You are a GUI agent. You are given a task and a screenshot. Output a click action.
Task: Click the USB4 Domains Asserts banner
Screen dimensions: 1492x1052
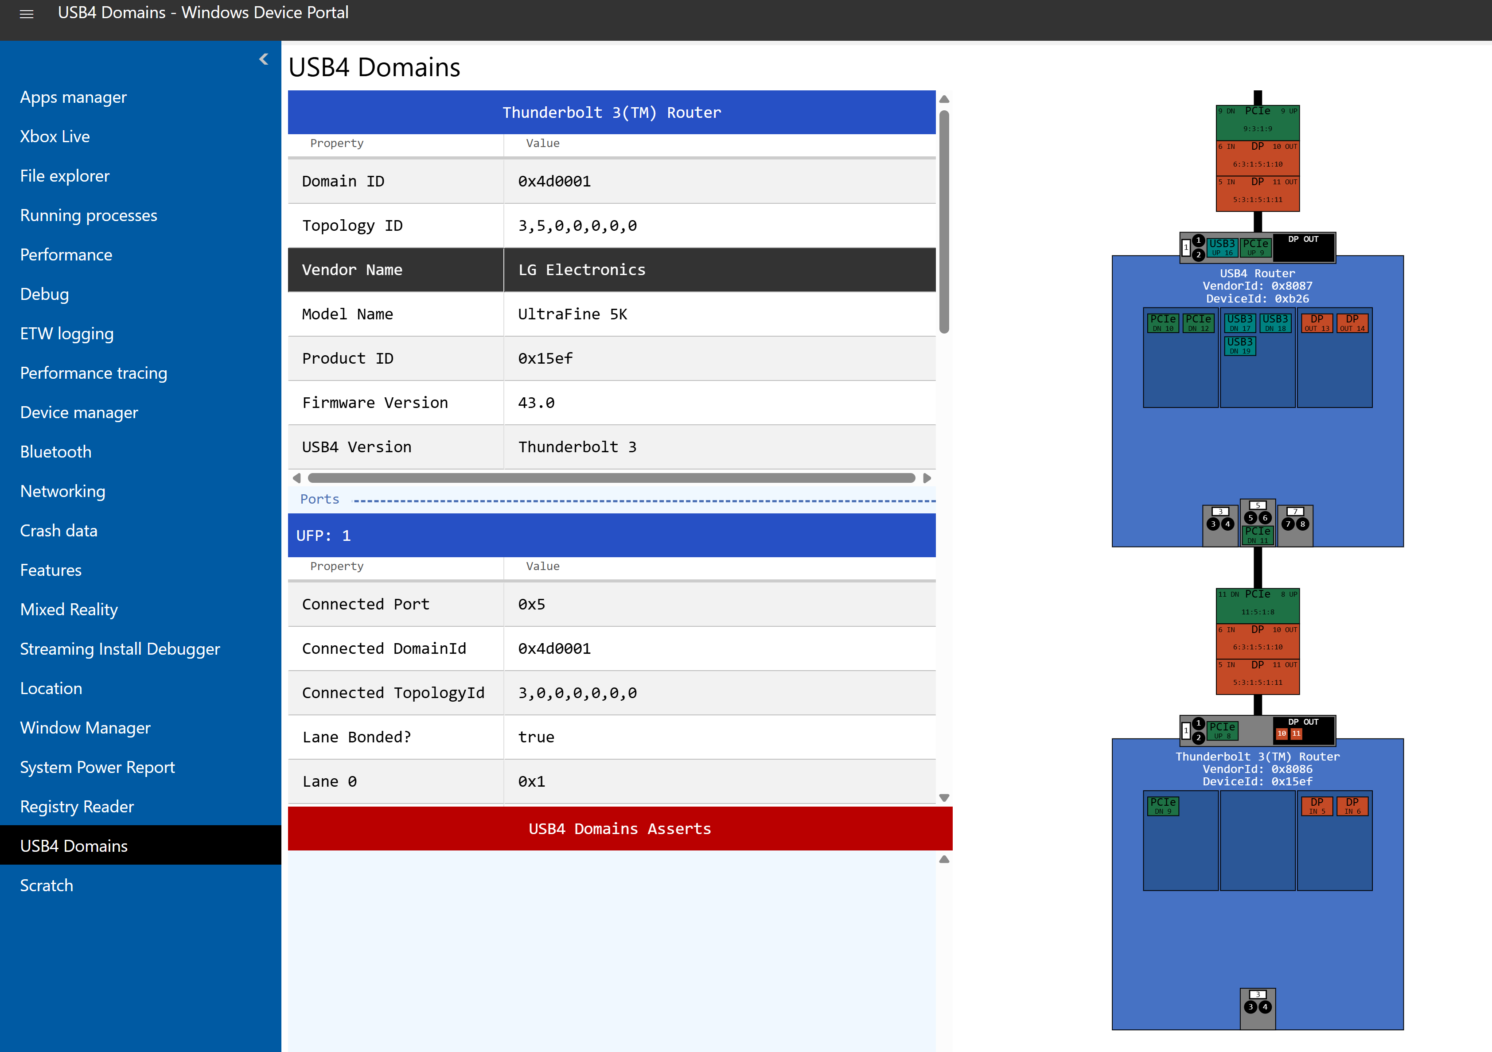(x=620, y=829)
